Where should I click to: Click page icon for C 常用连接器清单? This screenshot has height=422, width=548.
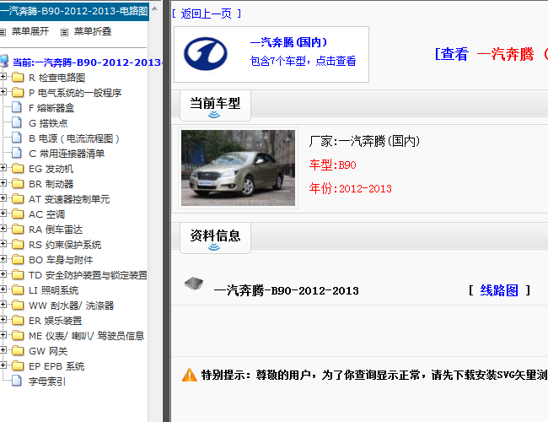click(17, 153)
